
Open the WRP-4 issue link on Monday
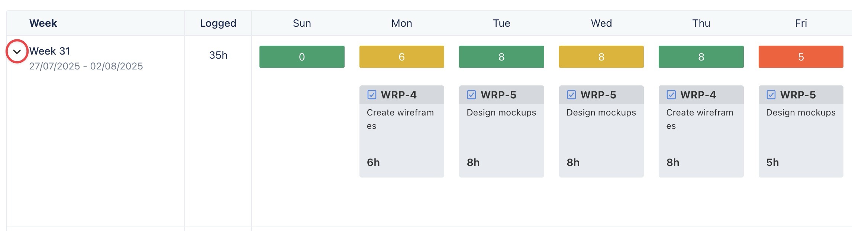point(398,95)
